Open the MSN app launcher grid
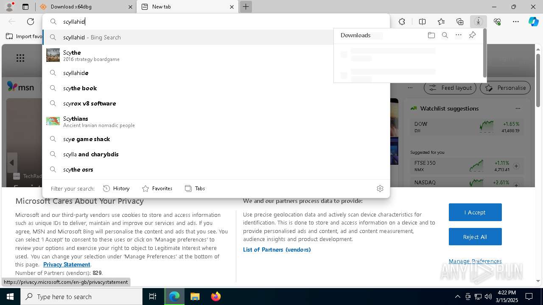This screenshot has height=305, width=543. click(x=20, y=58)
